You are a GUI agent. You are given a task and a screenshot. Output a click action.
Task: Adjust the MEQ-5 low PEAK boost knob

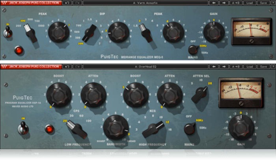pos(59,32)
